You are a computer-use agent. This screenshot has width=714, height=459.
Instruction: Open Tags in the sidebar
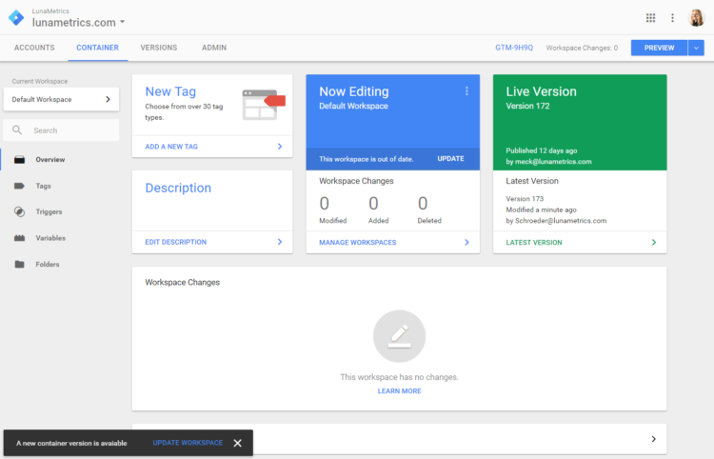(43, 186)
